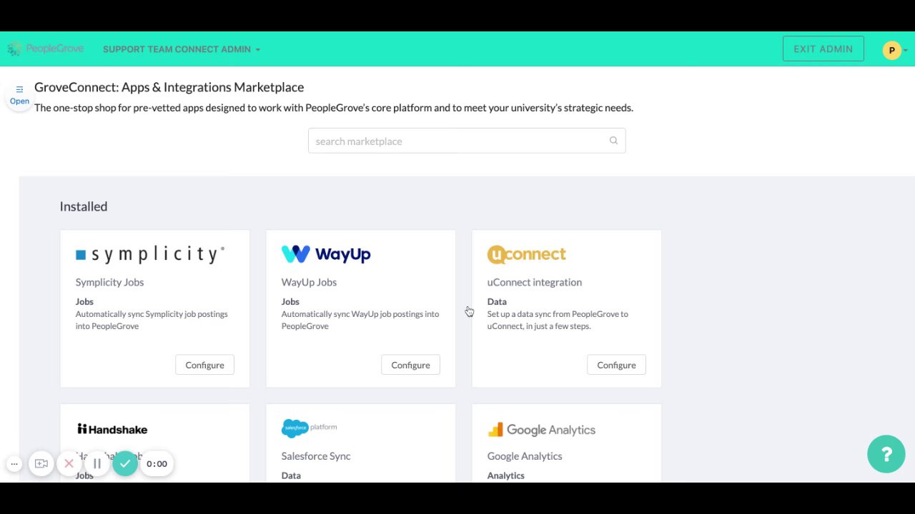Open the profile avatar P menu
The image size is (915, 514).
891,50
